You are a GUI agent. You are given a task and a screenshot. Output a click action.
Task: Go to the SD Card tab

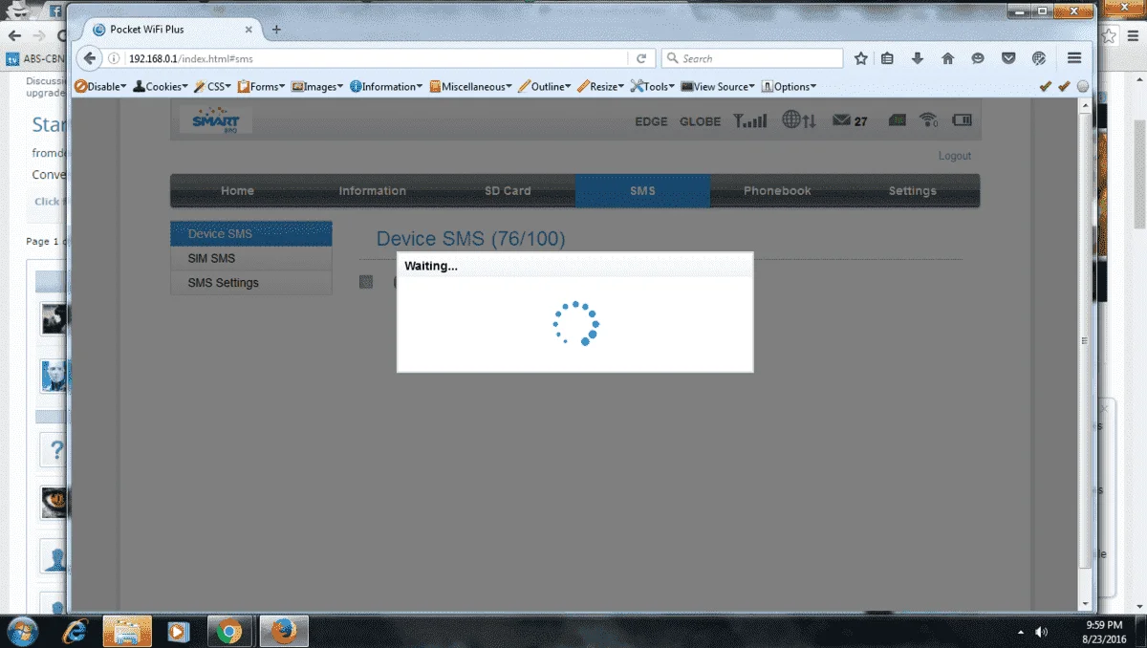pyautogui.click(x=508, y=190)
